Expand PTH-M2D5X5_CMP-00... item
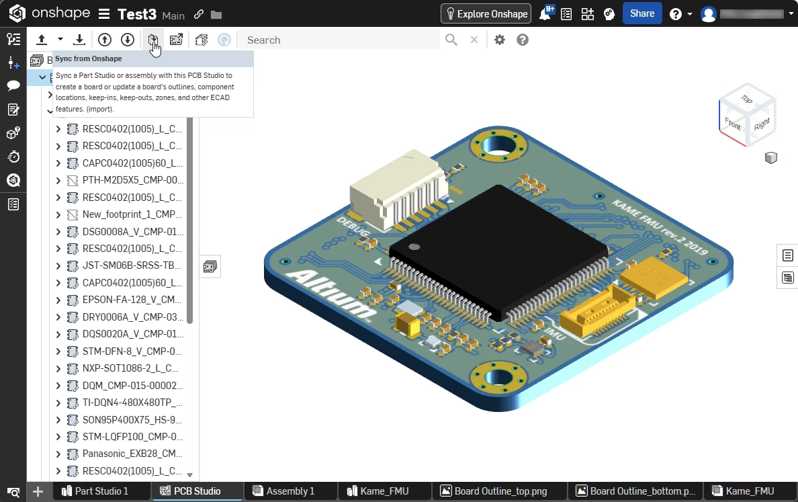Viewport: 798px width, 502px height. tap(58, 180)
